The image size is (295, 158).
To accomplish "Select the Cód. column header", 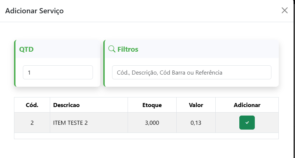I will click(32, 105).
